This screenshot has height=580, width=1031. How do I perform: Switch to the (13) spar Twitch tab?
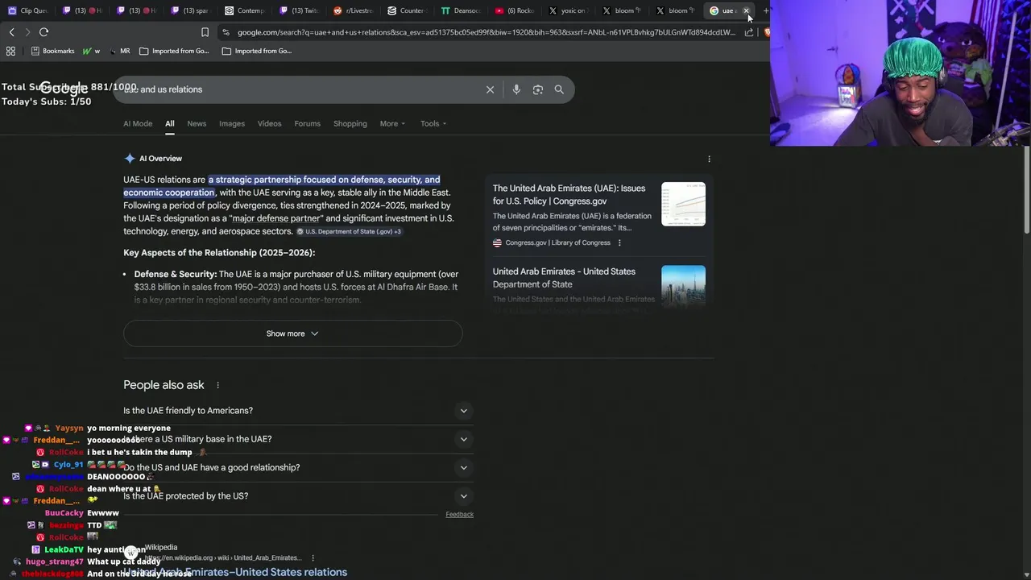(x=190, y=10)
